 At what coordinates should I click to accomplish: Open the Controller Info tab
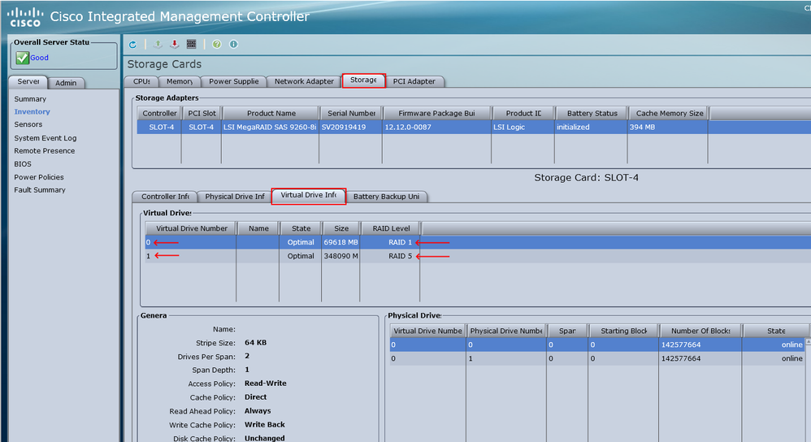click(x=165, y=197)
